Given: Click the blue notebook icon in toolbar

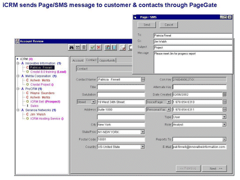Looking at the screenshot, I should tap(114, 47).
